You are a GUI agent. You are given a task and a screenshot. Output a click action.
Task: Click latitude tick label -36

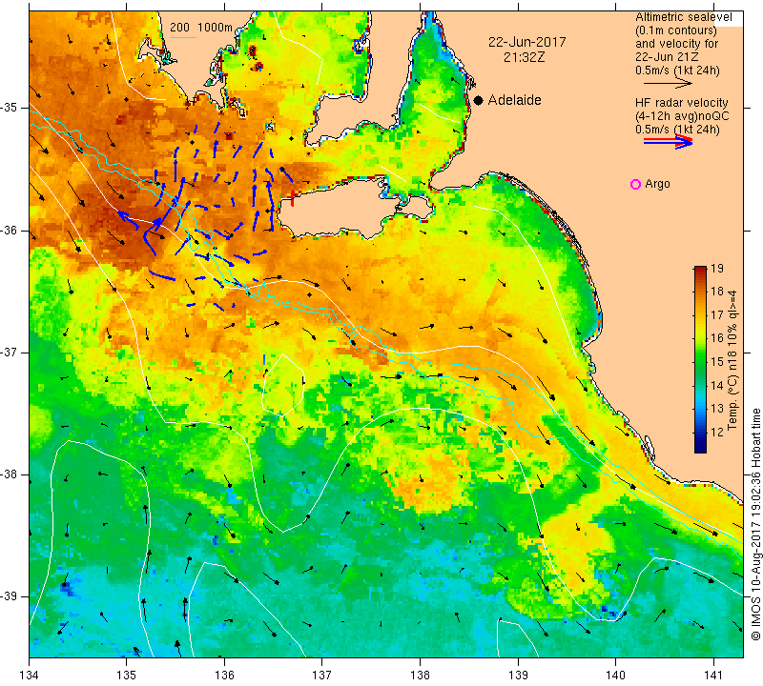[10, 231]
